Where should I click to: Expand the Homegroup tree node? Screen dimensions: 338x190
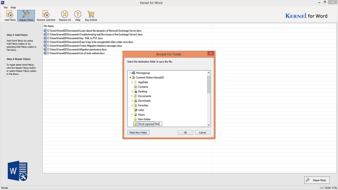tap(130, 73)
